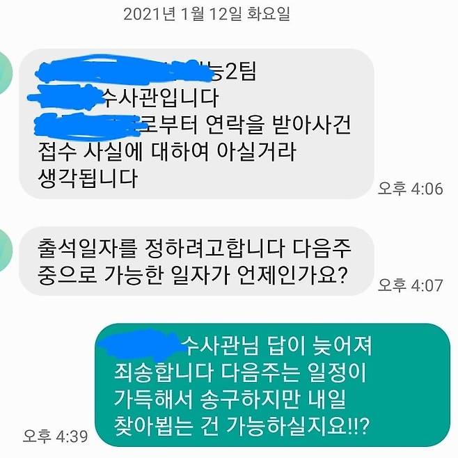Select the green sent message bubble
This screenshot has height=458, width=458.
click(273, 385)
